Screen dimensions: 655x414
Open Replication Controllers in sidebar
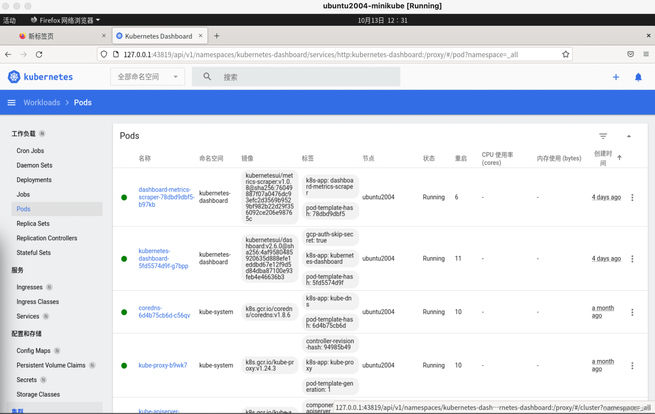coord(47,238)
